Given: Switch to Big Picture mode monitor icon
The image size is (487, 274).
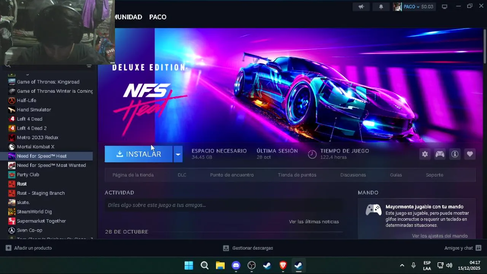Looking at the screenshot, I should pyautogui.click(x=444, y=6).
